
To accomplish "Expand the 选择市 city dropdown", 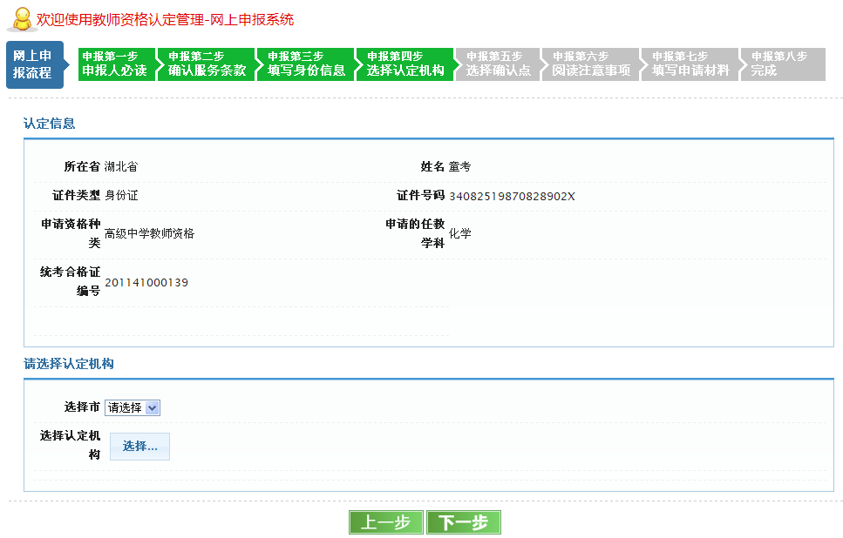I will pos(133,407).
